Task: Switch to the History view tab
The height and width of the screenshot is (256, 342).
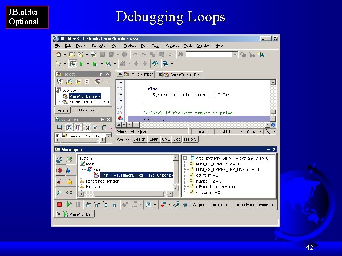Action: click(x=190, y=139)
